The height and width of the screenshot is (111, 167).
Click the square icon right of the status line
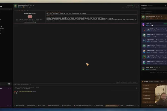(x=137, y=88)
